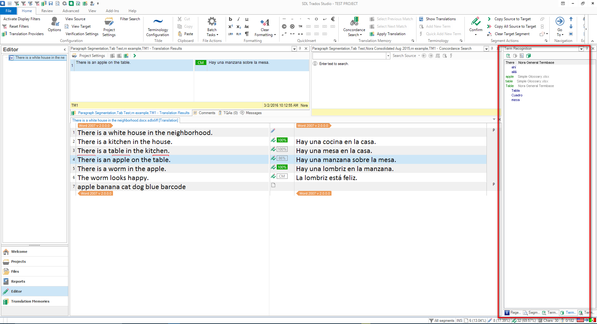Switch to the Review ribbon tab

tap(47, 11)
